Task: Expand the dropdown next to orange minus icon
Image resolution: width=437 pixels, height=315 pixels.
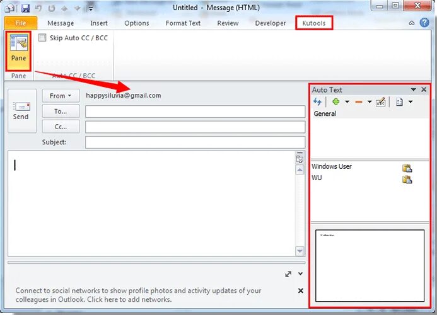Action: coord(370,102)
